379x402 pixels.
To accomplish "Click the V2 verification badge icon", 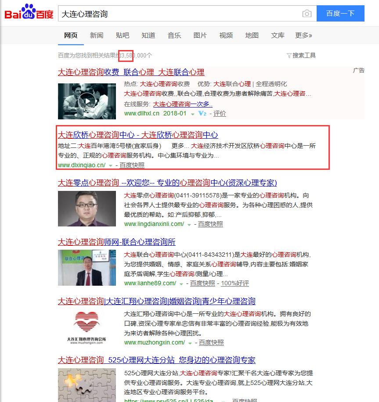I will (x=202, y=113).
